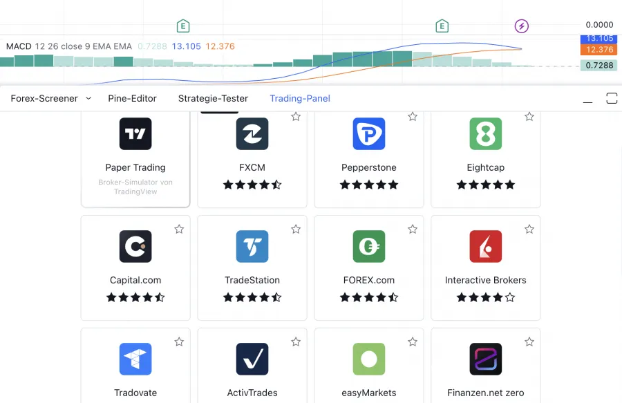Click the purple lightning bolt event marker

[522, 26]
